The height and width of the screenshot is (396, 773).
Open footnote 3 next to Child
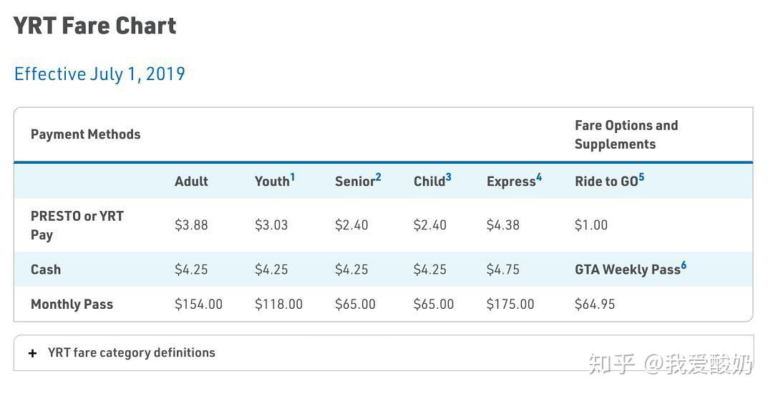coord(449,177)
